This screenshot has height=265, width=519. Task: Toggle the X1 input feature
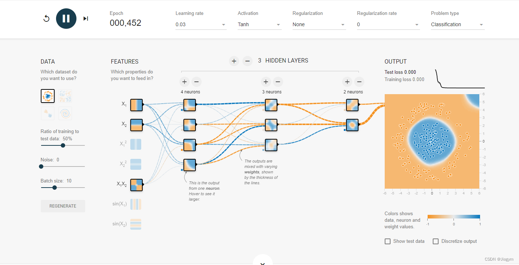point(136,105)
